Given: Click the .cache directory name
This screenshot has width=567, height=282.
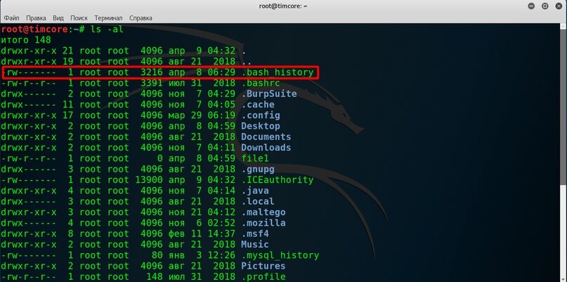Looking at the screenshot, I should (x=258, y=105).
